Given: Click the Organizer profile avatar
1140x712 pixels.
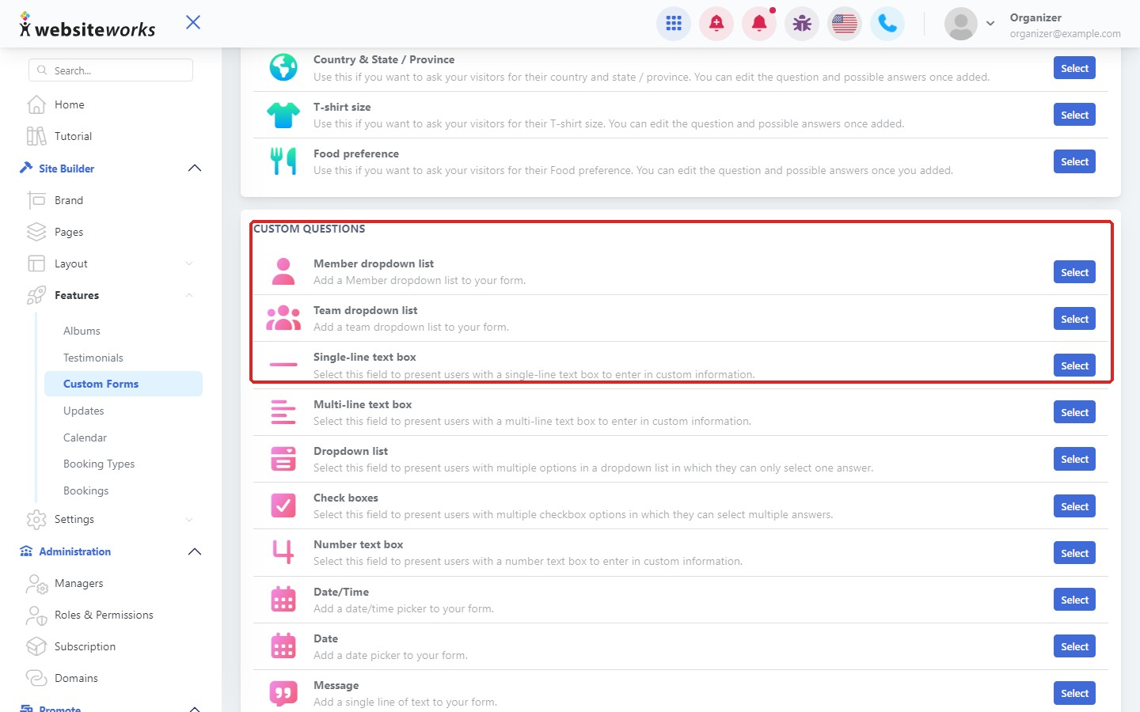Looking at the screenshot, I should (961, 24).
